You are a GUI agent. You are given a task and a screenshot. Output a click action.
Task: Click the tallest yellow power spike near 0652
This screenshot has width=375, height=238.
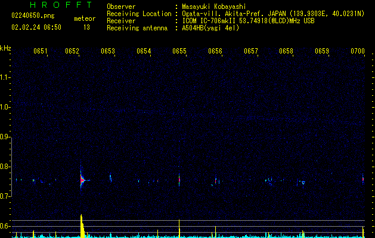82,226
